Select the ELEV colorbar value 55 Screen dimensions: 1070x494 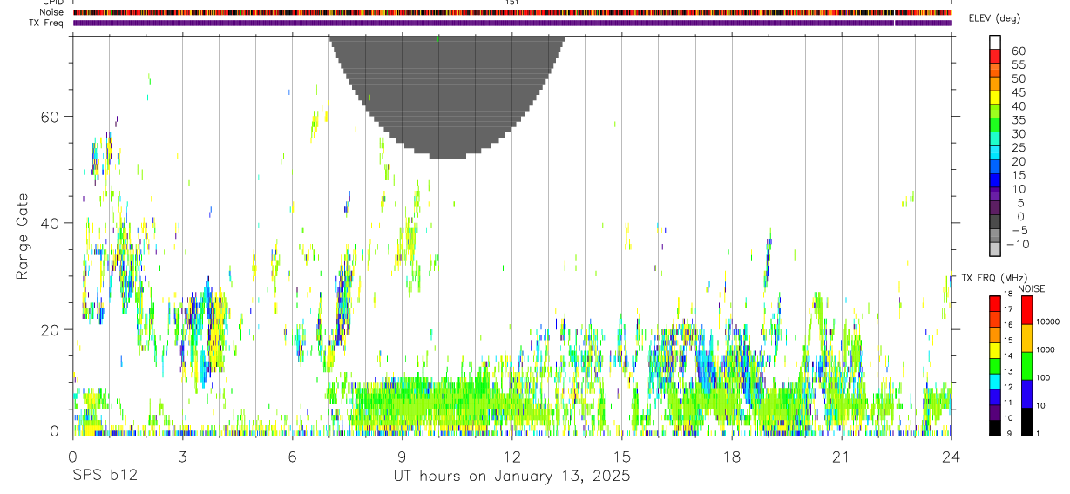click(x=1018, y=65)
